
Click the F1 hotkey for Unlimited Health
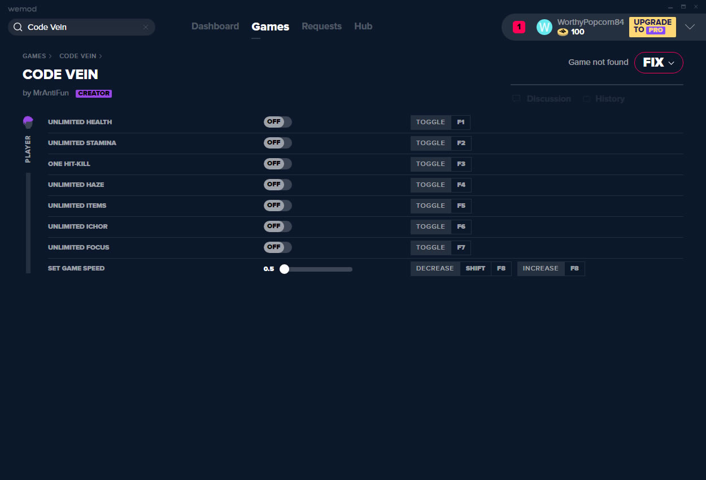[x=460, y=123]
